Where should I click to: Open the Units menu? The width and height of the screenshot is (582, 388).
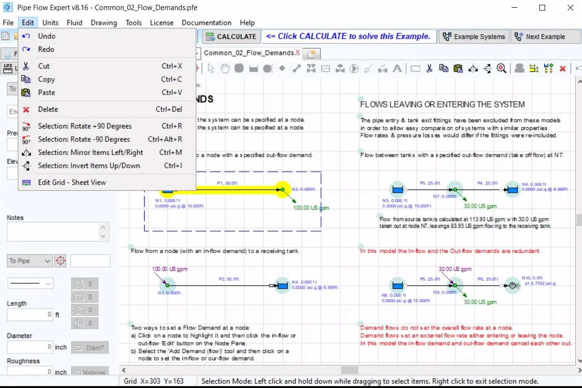(50, 23)
